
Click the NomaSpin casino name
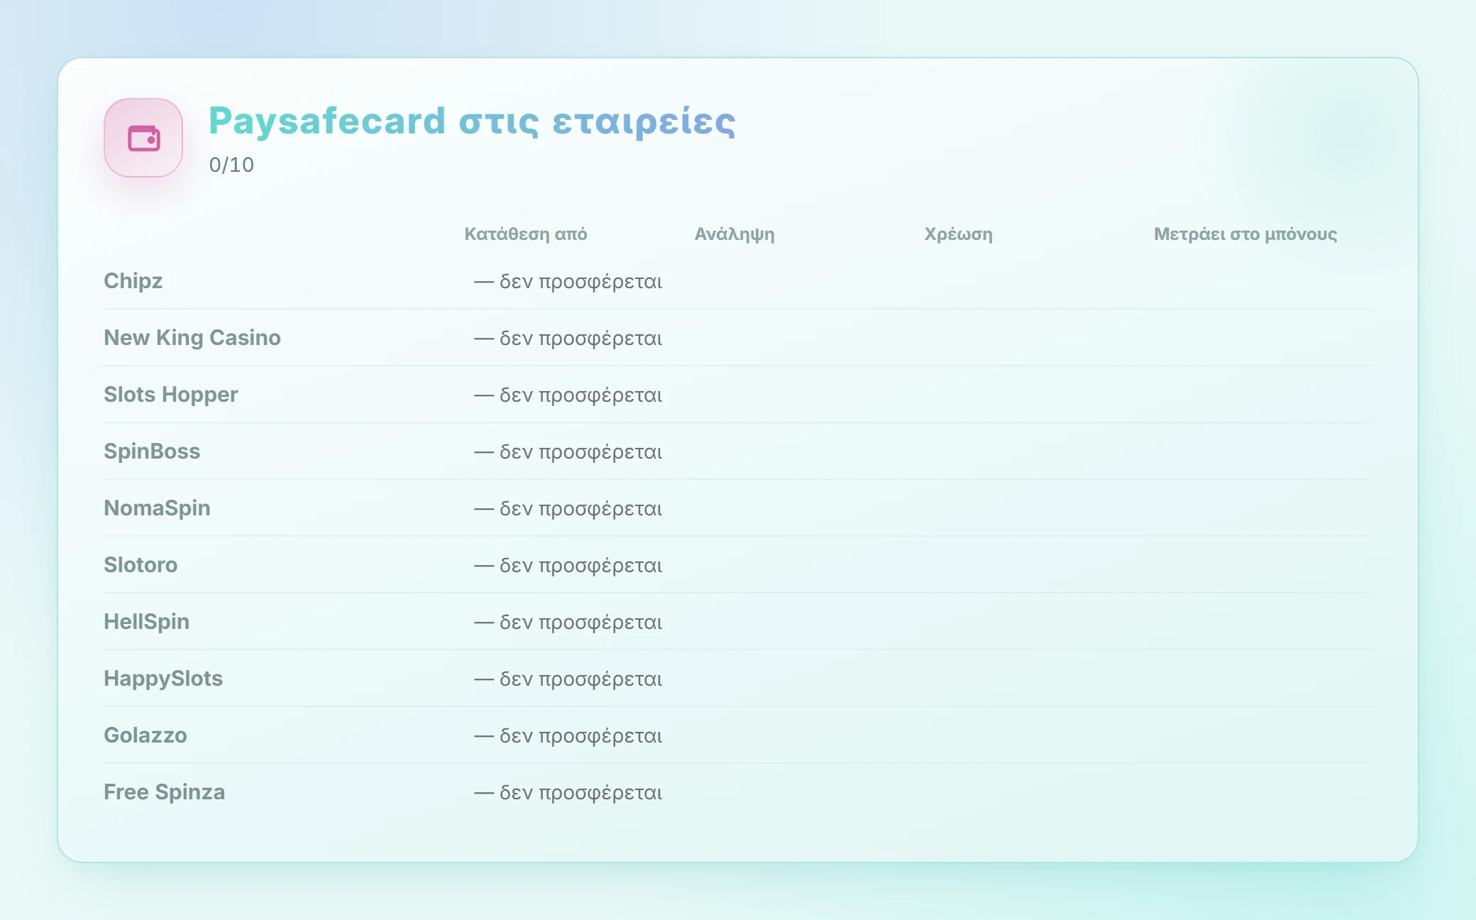tap(157, 508)
